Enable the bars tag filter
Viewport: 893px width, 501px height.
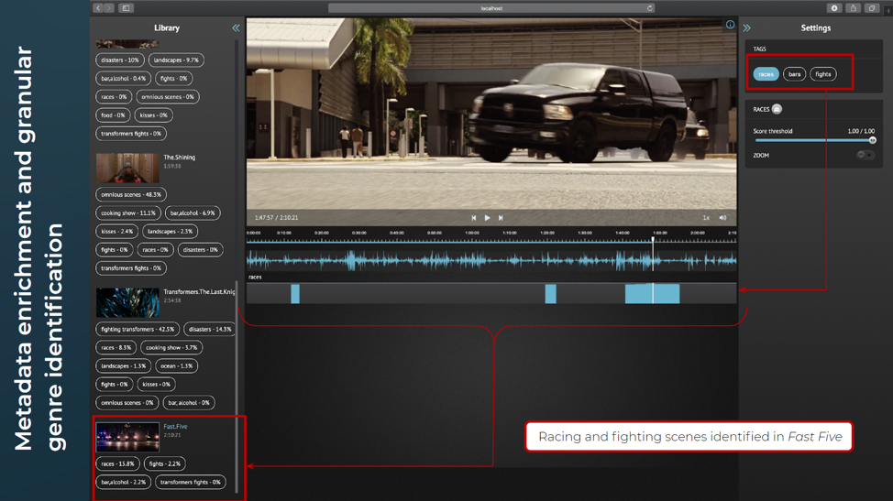[x=794, y=74]
